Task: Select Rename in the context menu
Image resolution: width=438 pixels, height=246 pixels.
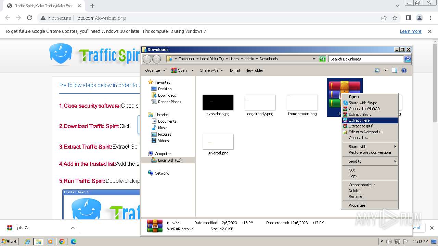Action: (x=370, y=196)
